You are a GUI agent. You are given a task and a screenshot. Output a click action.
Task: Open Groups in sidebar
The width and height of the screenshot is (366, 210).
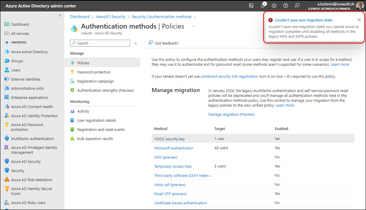click(x=17, y=61)
